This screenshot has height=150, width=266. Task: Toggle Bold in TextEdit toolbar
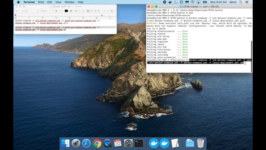click(x=76, y=11)
